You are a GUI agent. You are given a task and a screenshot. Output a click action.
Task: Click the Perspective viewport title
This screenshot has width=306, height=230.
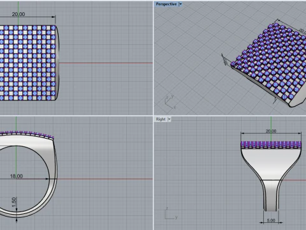coord(166,4)
